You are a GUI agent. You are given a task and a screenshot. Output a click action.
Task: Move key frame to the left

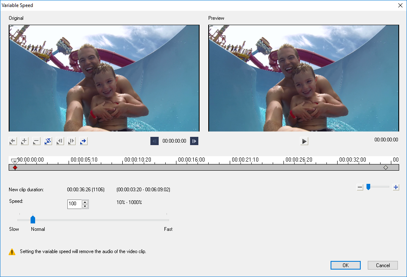click(x=60, y=141)
